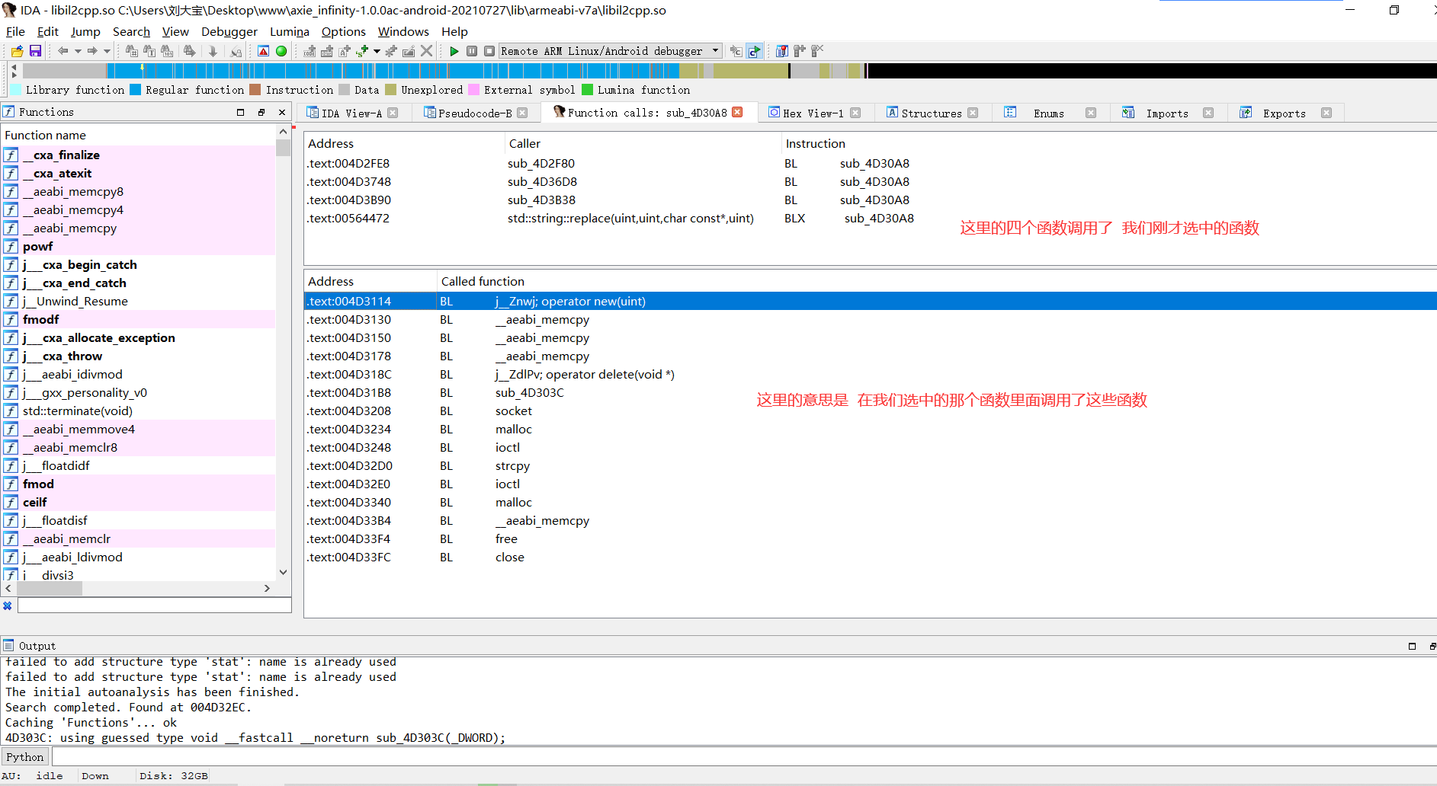The width and height of the screenshot is (1437, 786).
Task: Switch to the Hex View-1 tab
Action: [812, 112]
